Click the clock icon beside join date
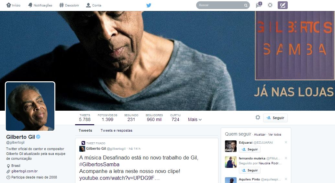Screen dimensions: 335x183 coord(8,177)
